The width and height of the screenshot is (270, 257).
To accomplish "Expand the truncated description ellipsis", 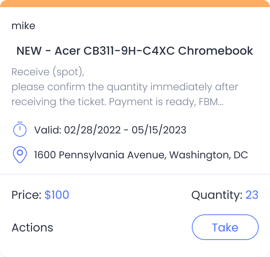I will [220, 103].
